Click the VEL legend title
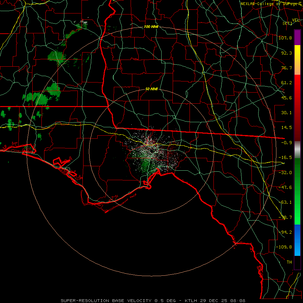 (x=296, y=20)
